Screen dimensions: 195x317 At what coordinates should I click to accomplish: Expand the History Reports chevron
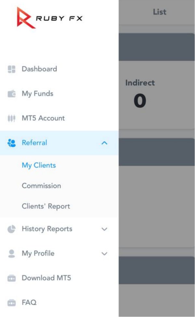[x=104, y=229]
